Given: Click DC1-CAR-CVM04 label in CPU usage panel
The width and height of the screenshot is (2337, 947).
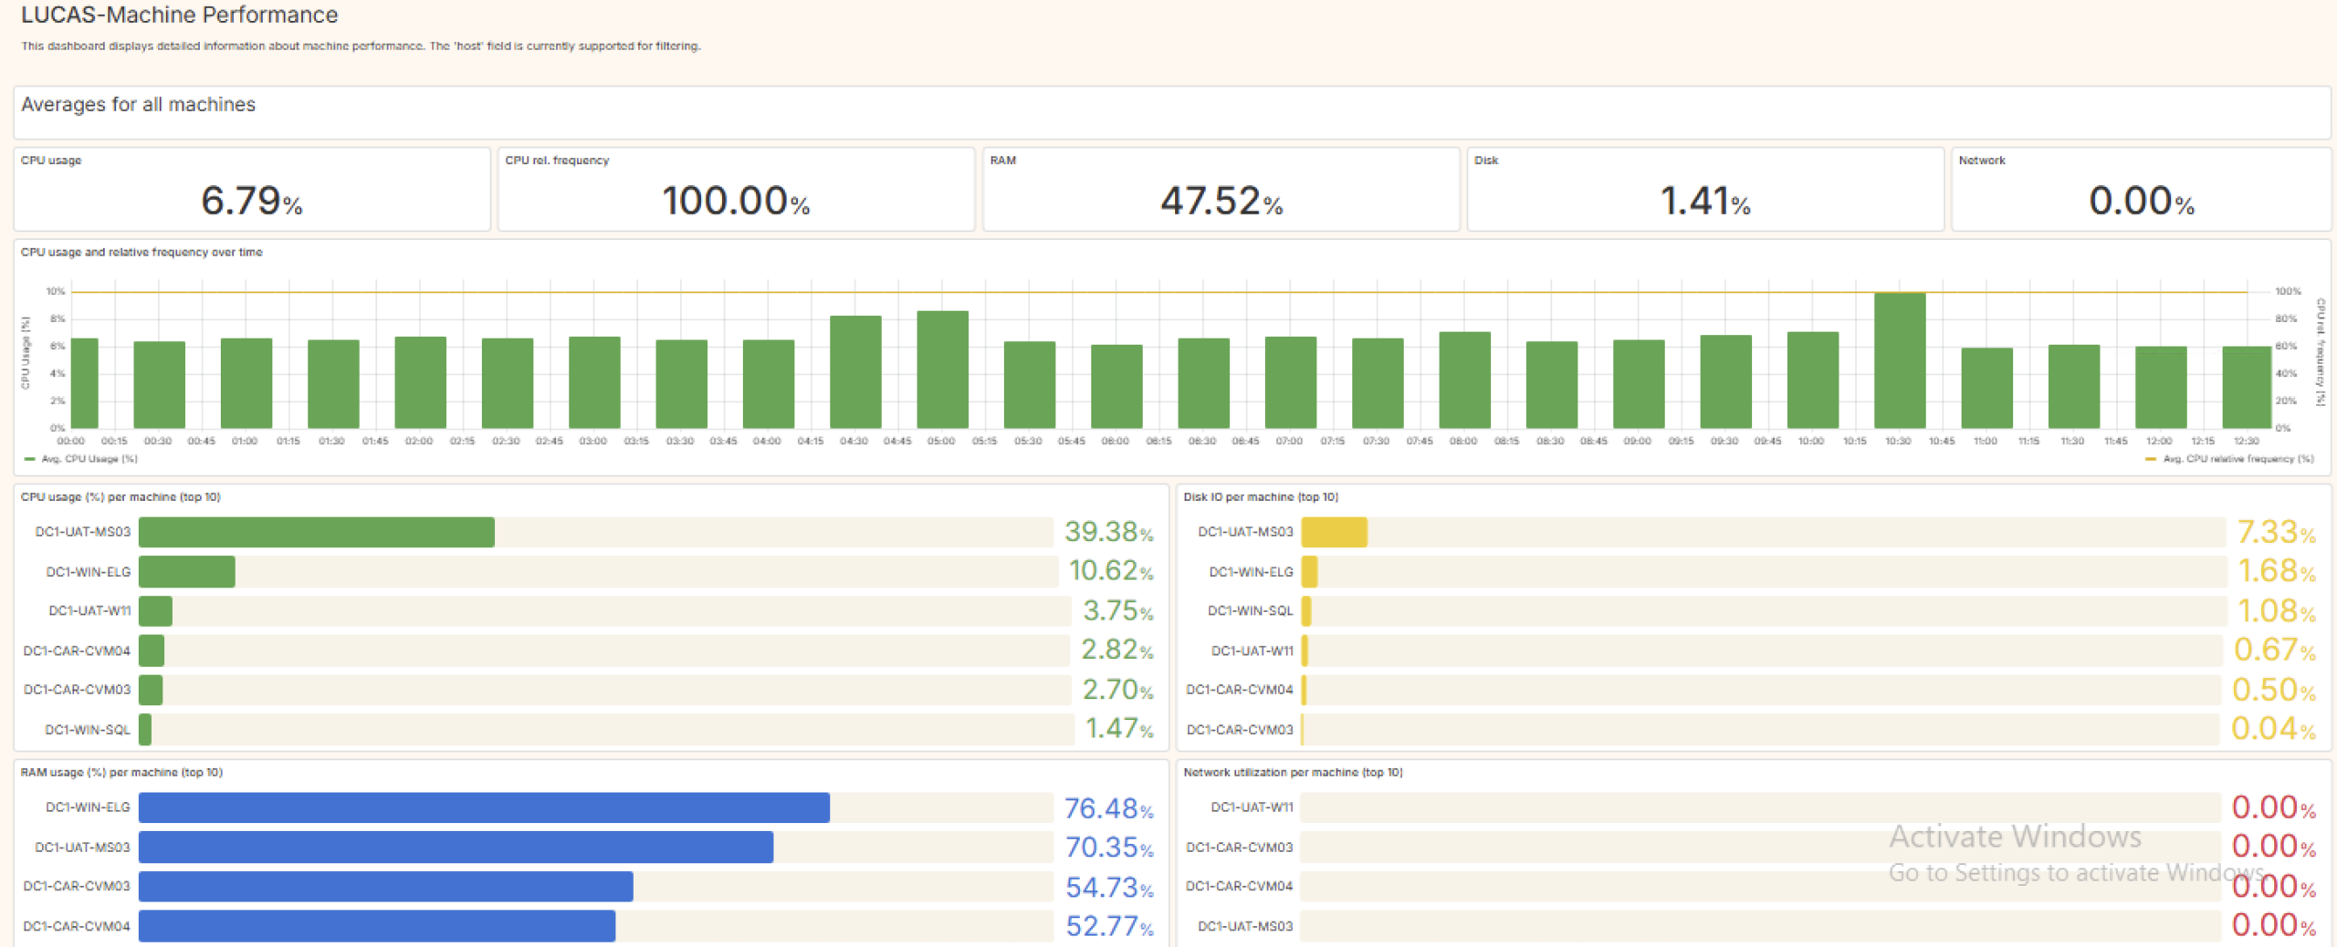Looking at the screenshot, I should click(x=77, y=651).
